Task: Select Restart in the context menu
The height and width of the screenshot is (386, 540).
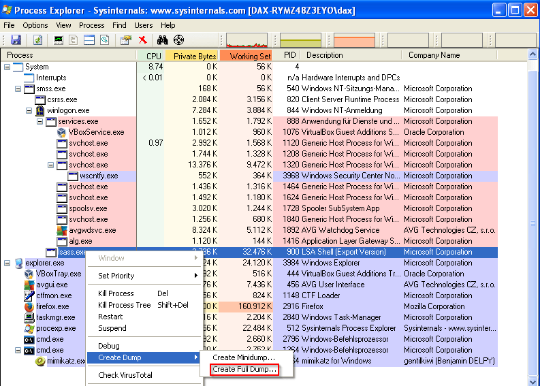Action: pos(144,317)
